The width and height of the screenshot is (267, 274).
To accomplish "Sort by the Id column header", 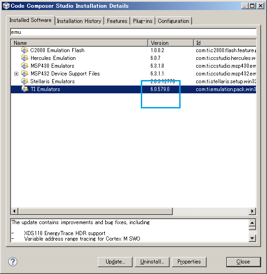I will (225, 43).
